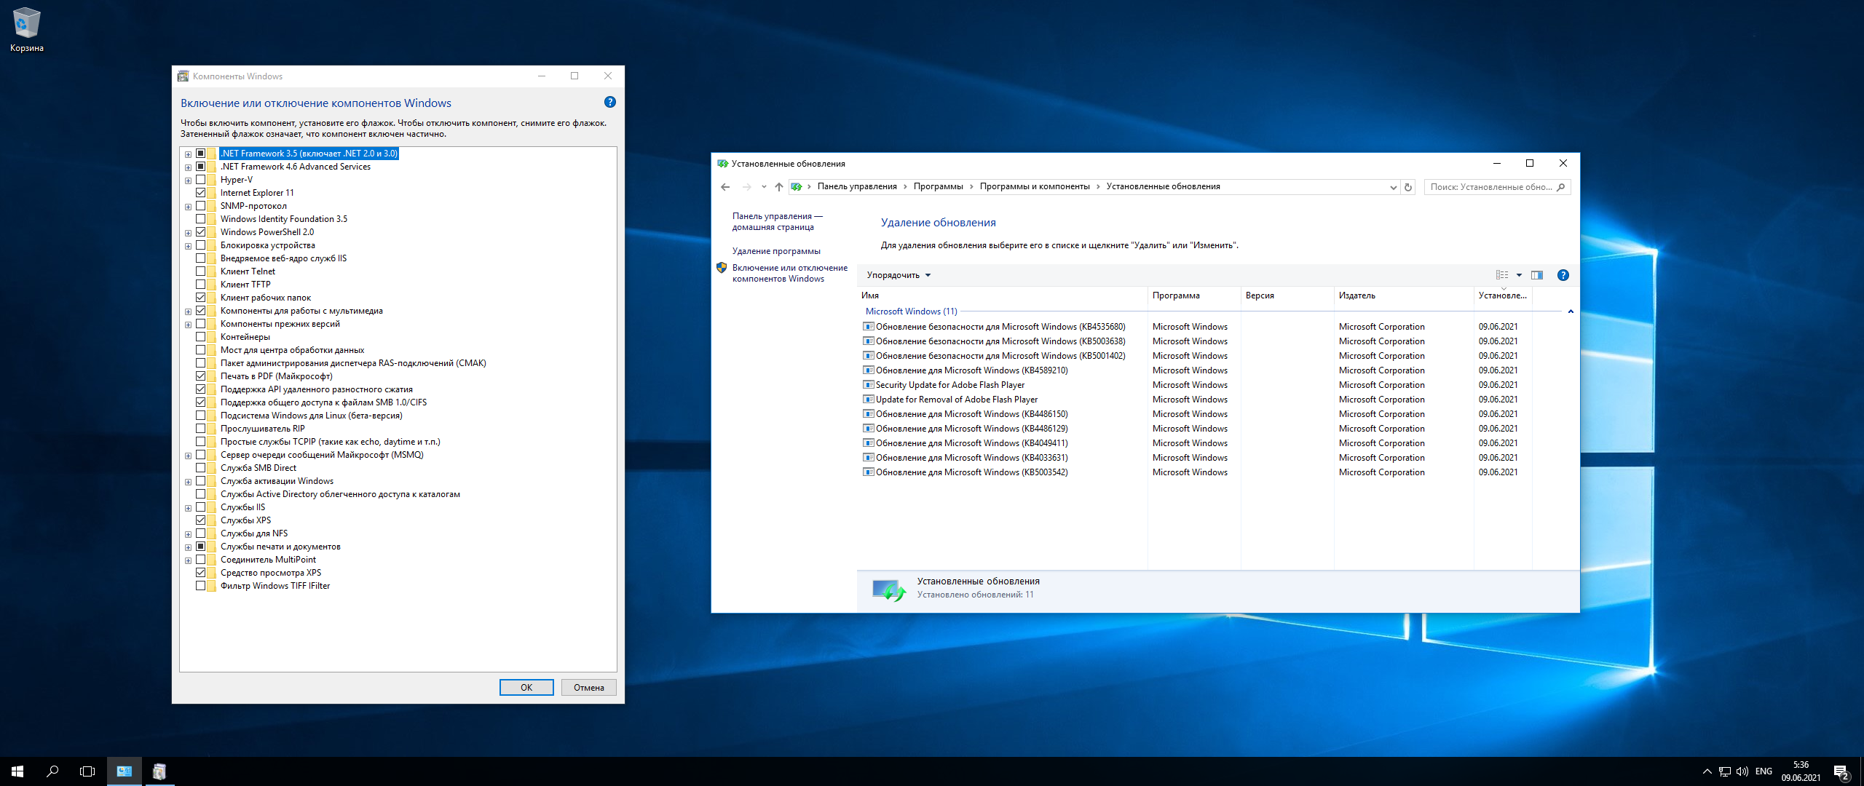1864x786 pixels.
Task: Show hidden system tray icons
Action: coord(1707,771)
